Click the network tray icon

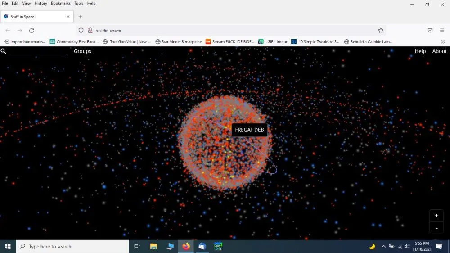click(400, 247)
